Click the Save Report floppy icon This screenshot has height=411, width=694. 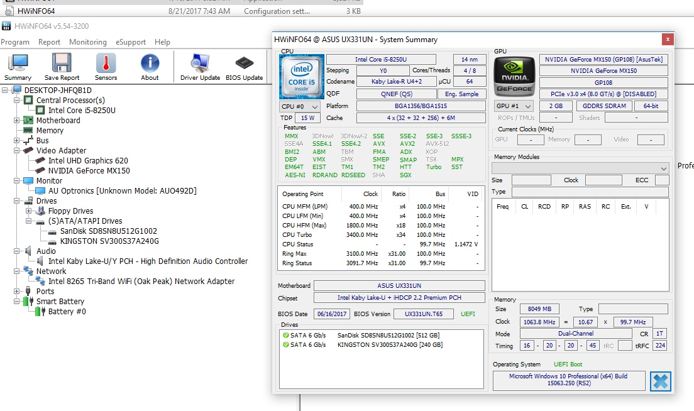62,67
